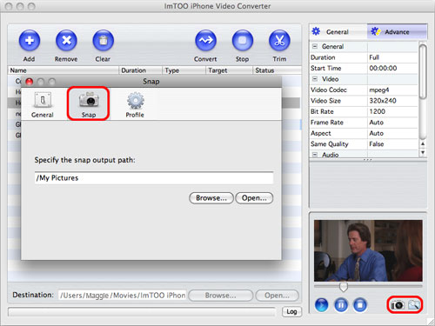
Task: Sort file list by Type column
Action: point(184,70)
